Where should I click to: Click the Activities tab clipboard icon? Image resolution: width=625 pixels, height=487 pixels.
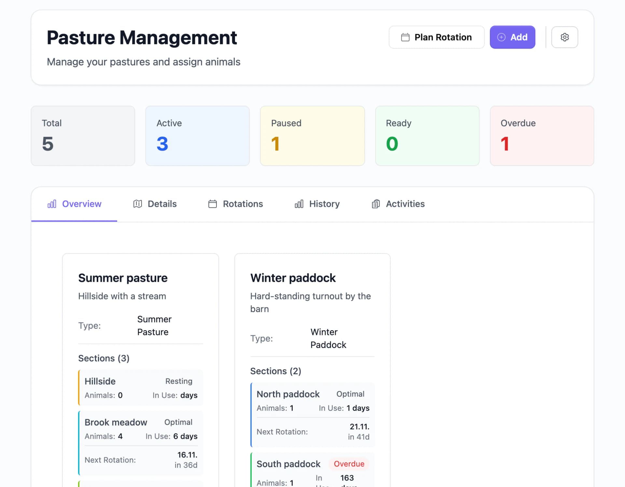click(x=376, y=204)
